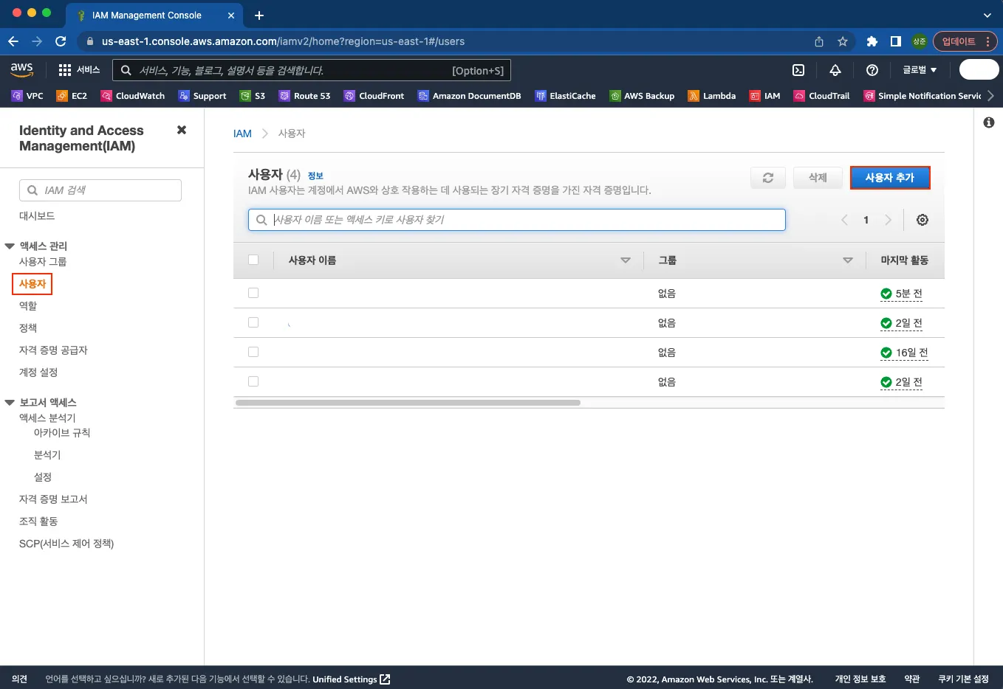Screen dimensions: 1003x689
Task: Go to AWS Backup from the favorites bar
Action: [642, 96]
